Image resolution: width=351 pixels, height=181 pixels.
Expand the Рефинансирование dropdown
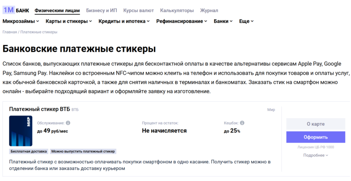(182, 21)
